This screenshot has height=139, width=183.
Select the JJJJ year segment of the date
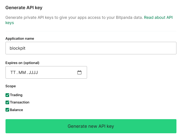(x=33, y=72)
